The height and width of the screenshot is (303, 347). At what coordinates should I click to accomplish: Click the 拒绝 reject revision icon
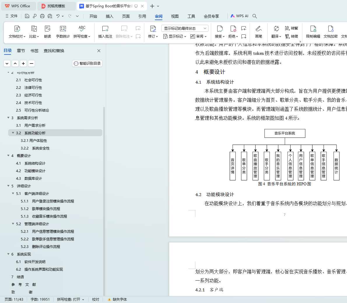point(233,29)
